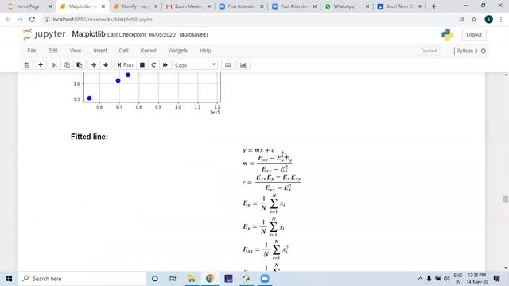Open the Widgets menu
This screenshot has height=286, width=509.
[177, 51]
